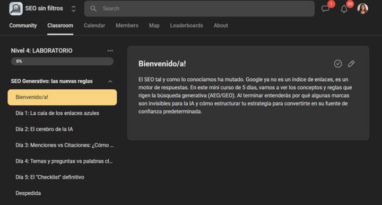Click the Nivel 4: LABORATORIO title
Viewport: 382px width, 205px height.
click(42, 50)
